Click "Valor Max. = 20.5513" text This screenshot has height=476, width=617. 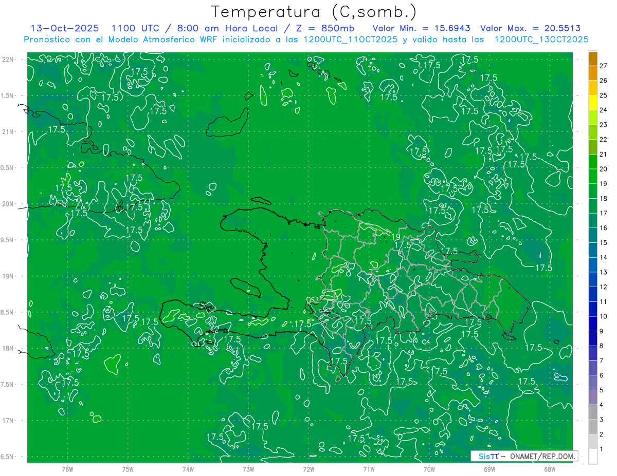530,28
